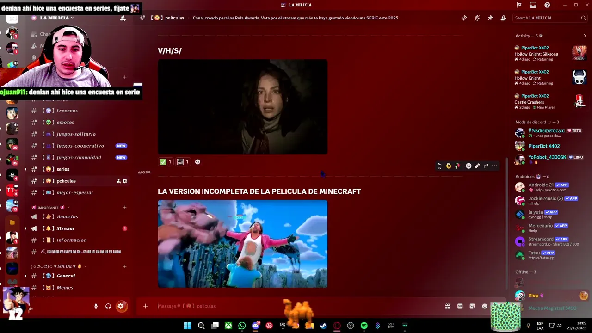Click invite icon on peliculas channel row
This screenshot has height=333, width=592.
pyautogui.click(x=118, y=181)
